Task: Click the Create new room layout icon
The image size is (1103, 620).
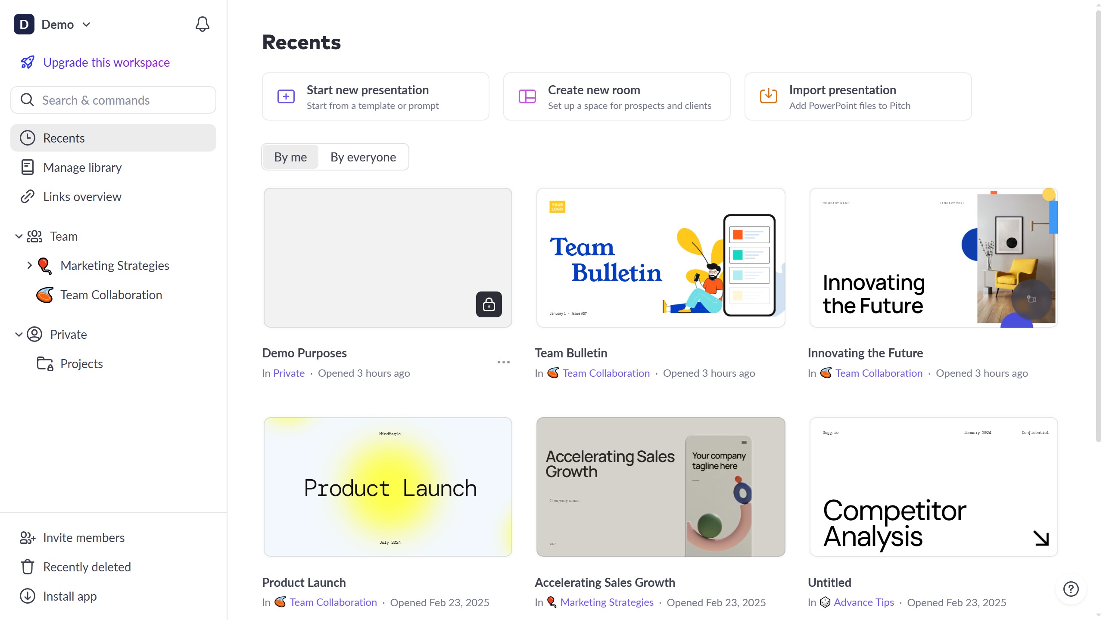Action: (527, 96)
